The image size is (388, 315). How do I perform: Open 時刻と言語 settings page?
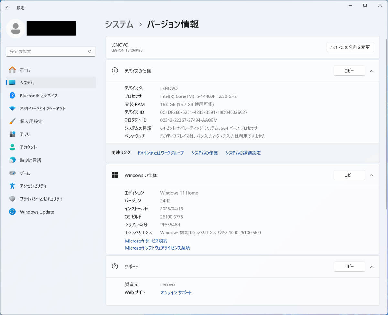pos(51,160)
